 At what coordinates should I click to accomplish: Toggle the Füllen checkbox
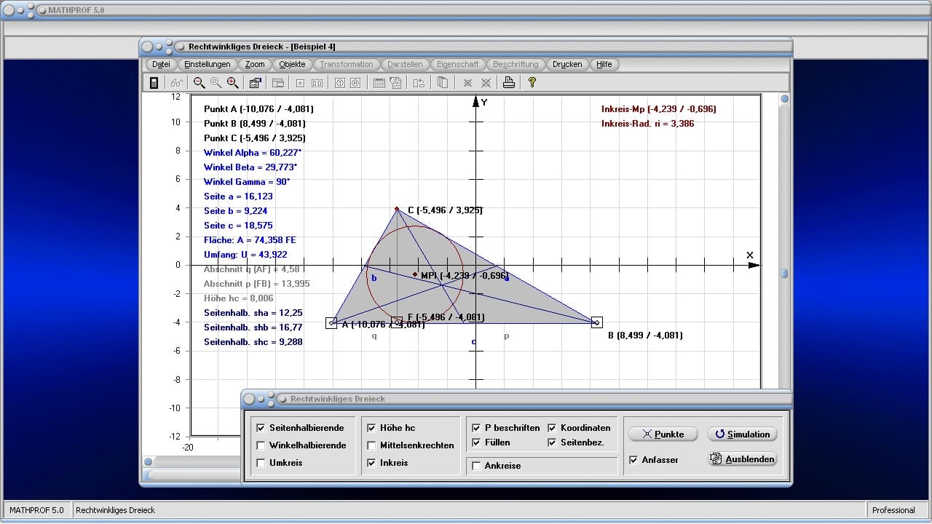[x=476, y=442]
